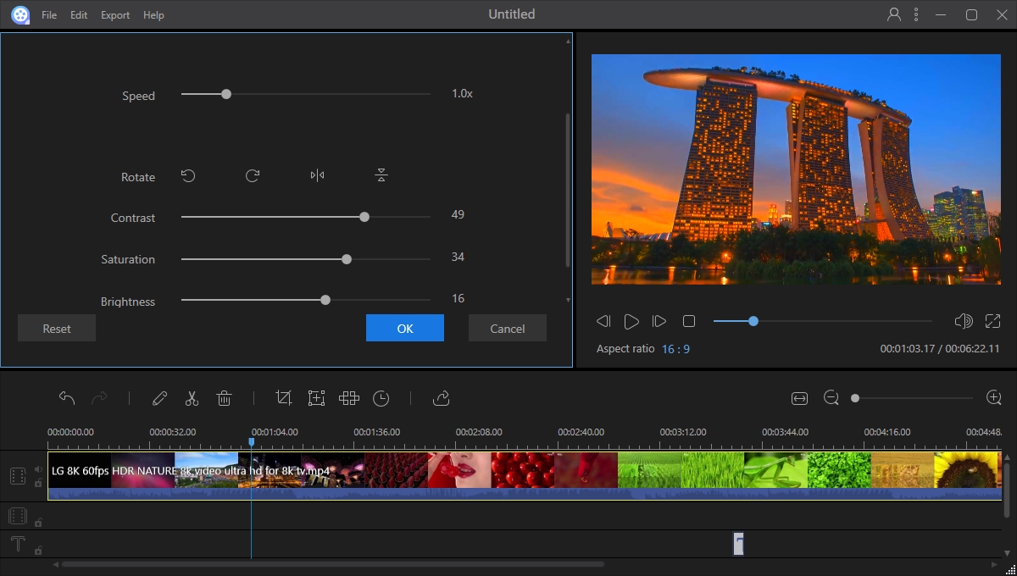Select the crop tool in timeline toolbar

pos(284,398)
